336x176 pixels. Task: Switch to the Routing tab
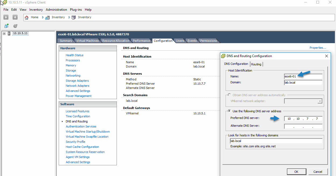tap(256, 64)
